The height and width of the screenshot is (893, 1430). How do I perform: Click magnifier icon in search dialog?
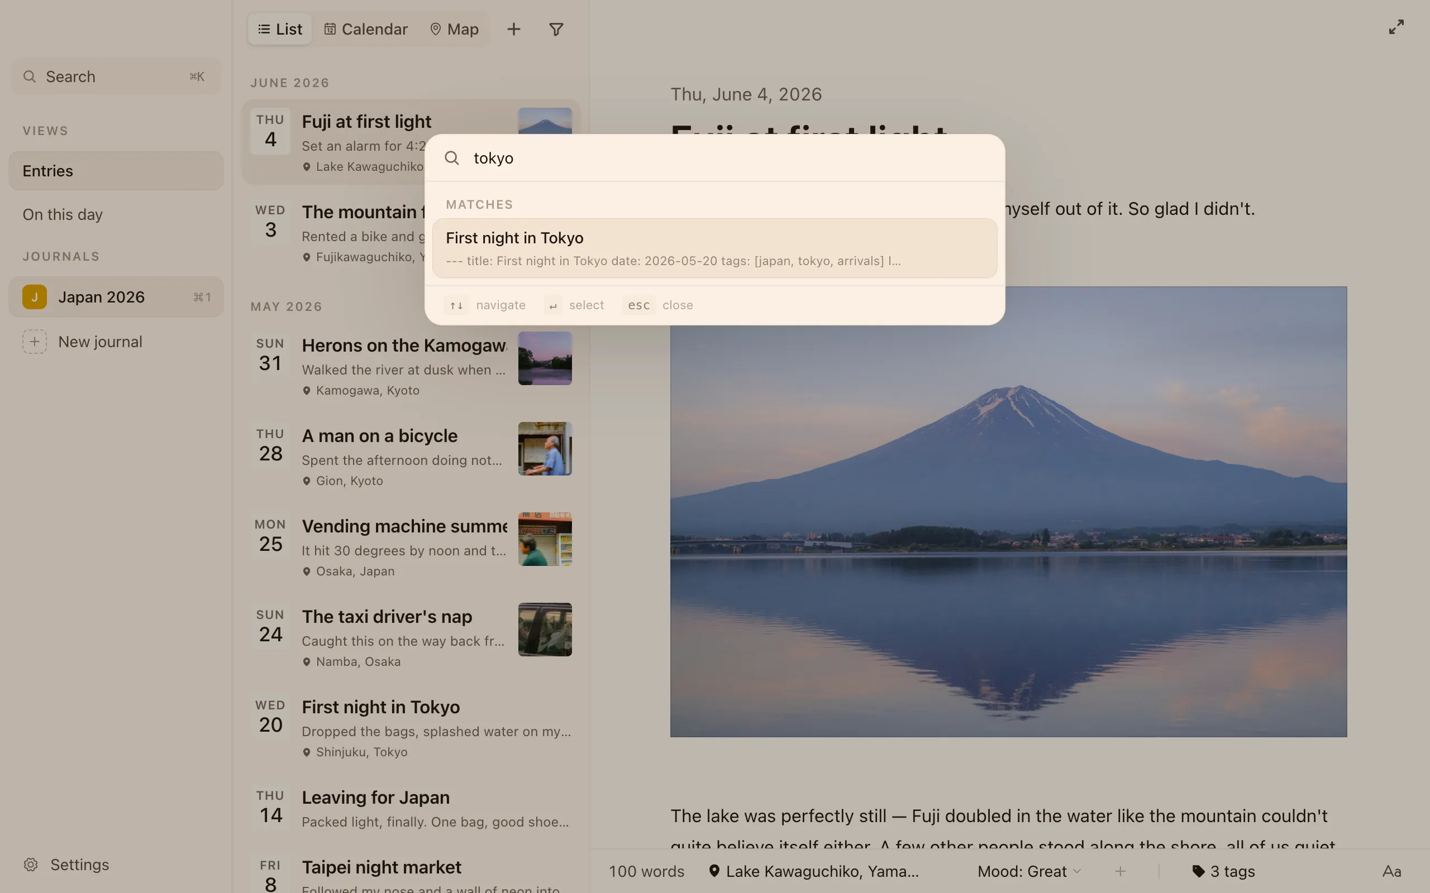coord(452,158)
